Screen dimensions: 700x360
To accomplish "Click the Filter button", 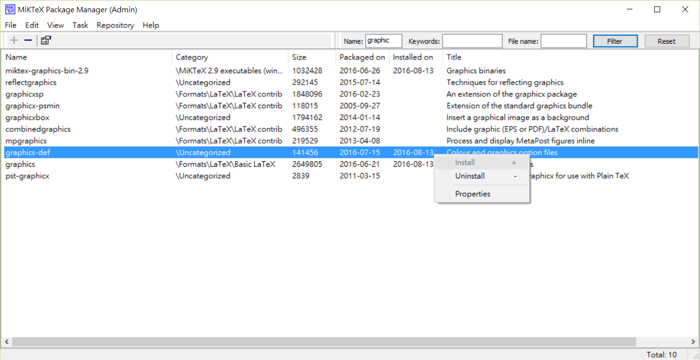I will tap(615, 41).
